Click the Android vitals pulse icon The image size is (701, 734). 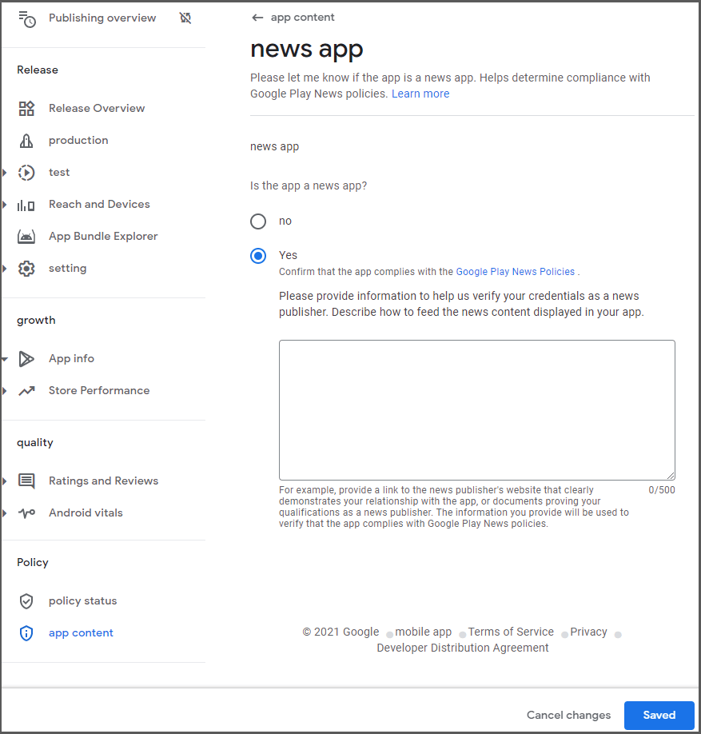coord(26,513)
